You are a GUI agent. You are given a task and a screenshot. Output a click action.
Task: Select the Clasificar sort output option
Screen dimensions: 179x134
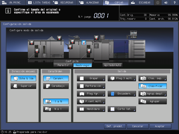[x=153, y=86]
